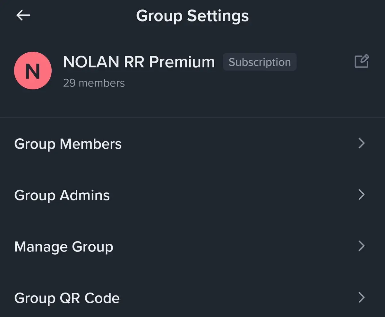
Task: Click the edit group pencil icon
Action: (x=362, y=61)
